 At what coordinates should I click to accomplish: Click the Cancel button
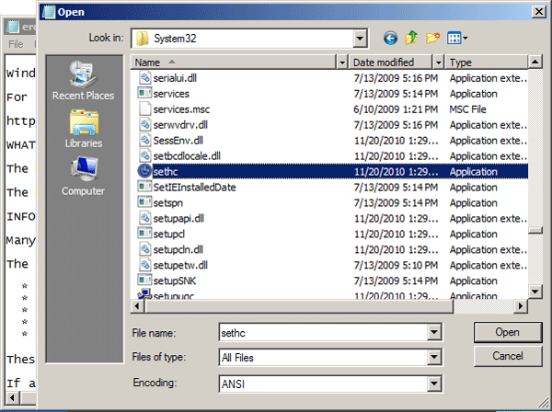pyautogui.click(x=508, y=356)
